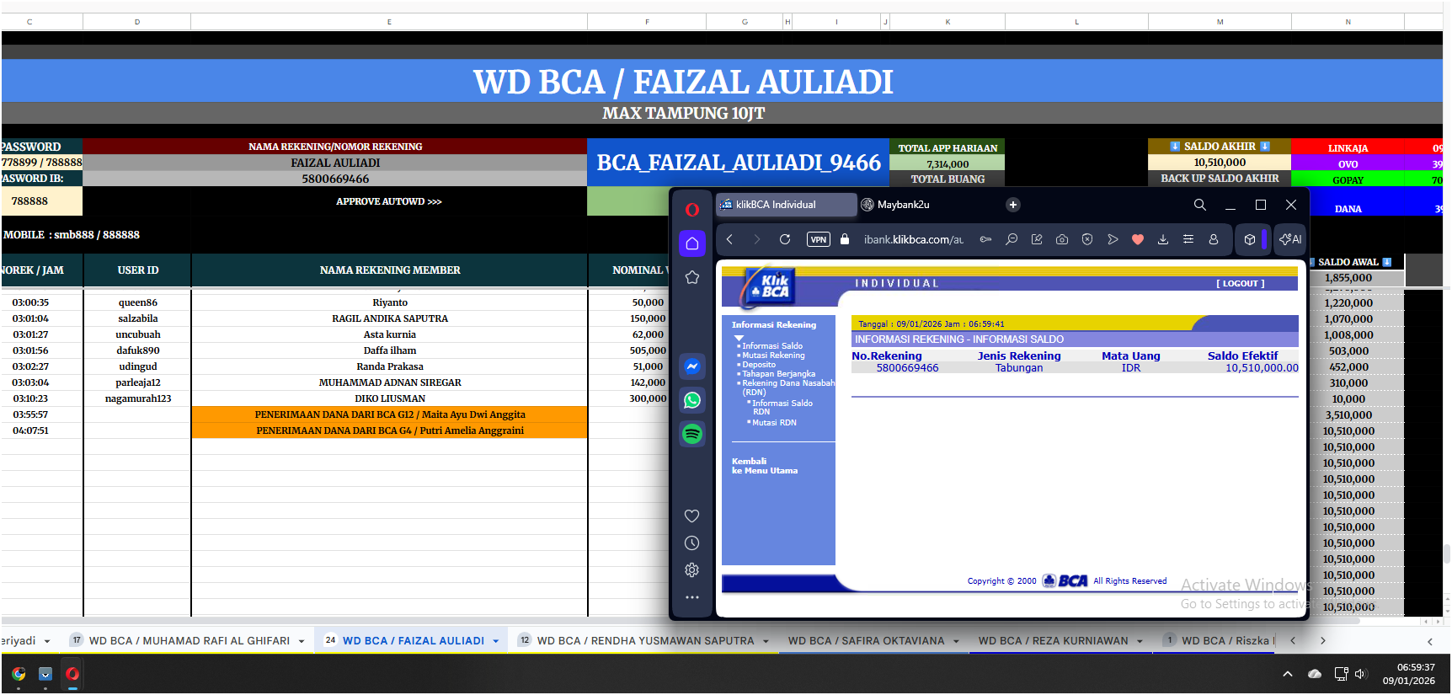Switch to the klikBCA Individual browser tab

[786, 205]
